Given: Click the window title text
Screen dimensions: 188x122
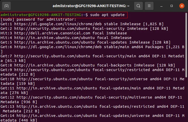Looking at the screenshot, I should tap(91, 6).
